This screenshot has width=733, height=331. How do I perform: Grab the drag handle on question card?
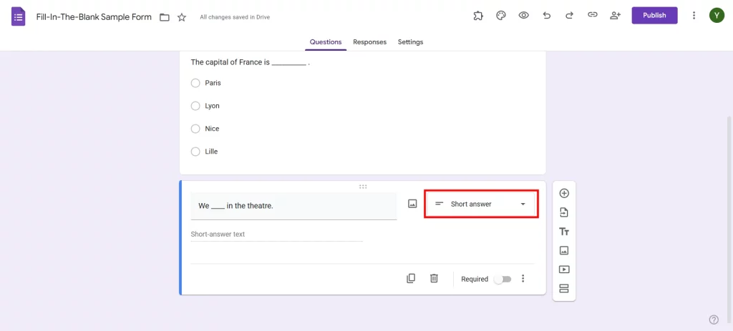pyautogui.click(x=363, y=187)
